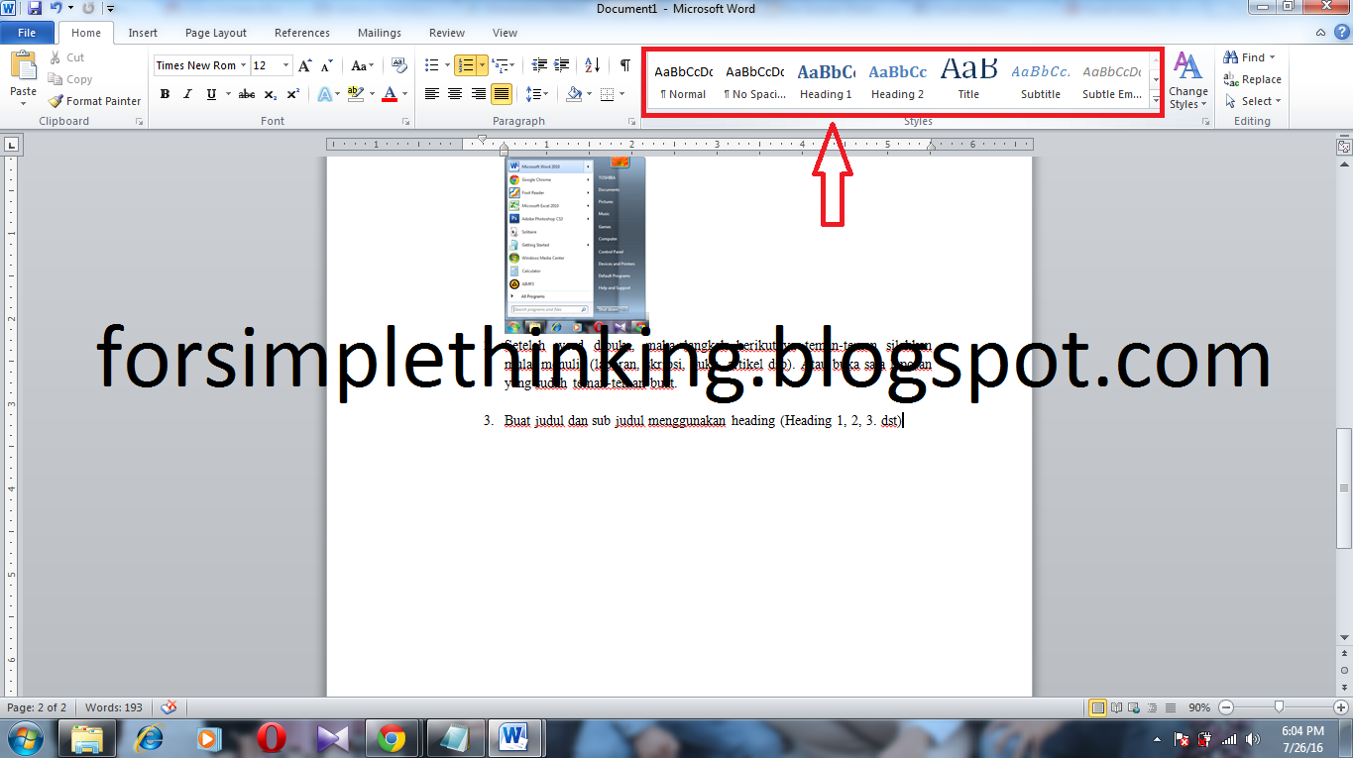
Task: Center align the paragraph
Action: (453, 94)
